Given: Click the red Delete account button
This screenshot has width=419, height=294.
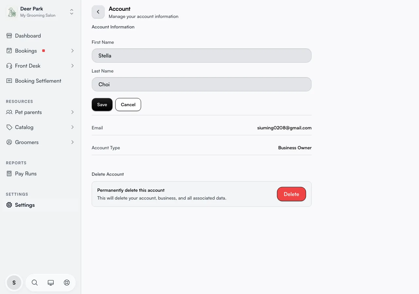Looking at the screenshot, I should pyautogui.click(x=291, y=194).
